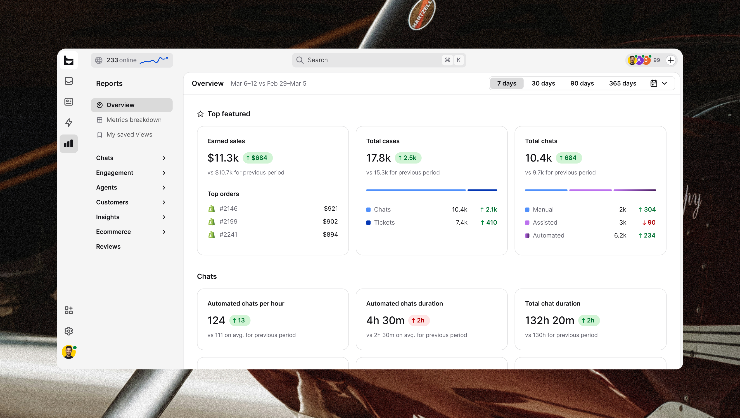
Task: Click the Shopify icon for order #2146
Action: click(212, 209)
